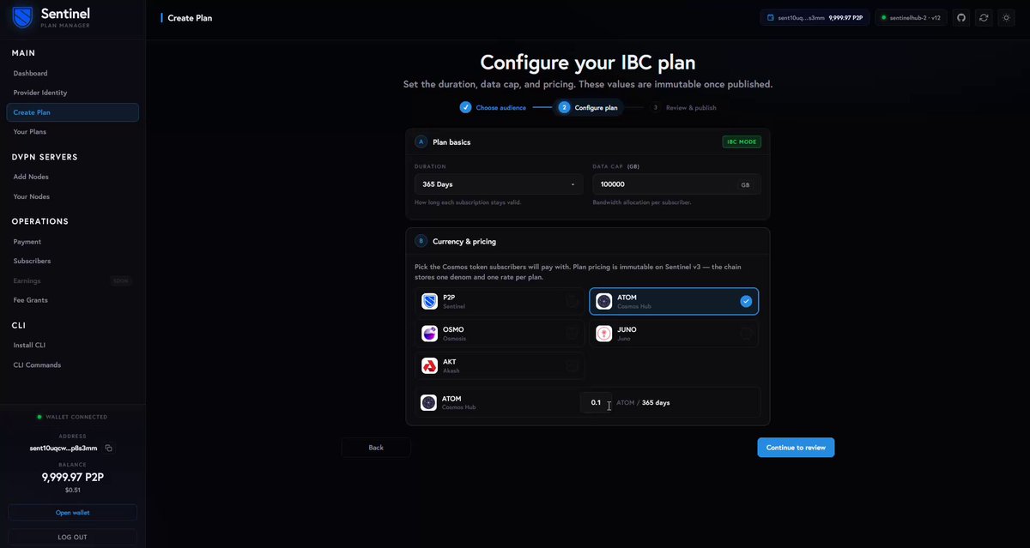Open the Duration 365 Days dropdown
This screenshot has width=1030, height=548.
(498, 184)
